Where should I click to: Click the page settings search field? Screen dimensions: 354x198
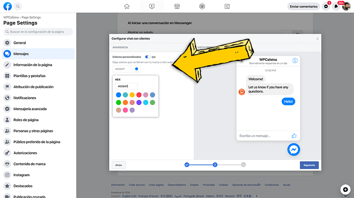38,32
